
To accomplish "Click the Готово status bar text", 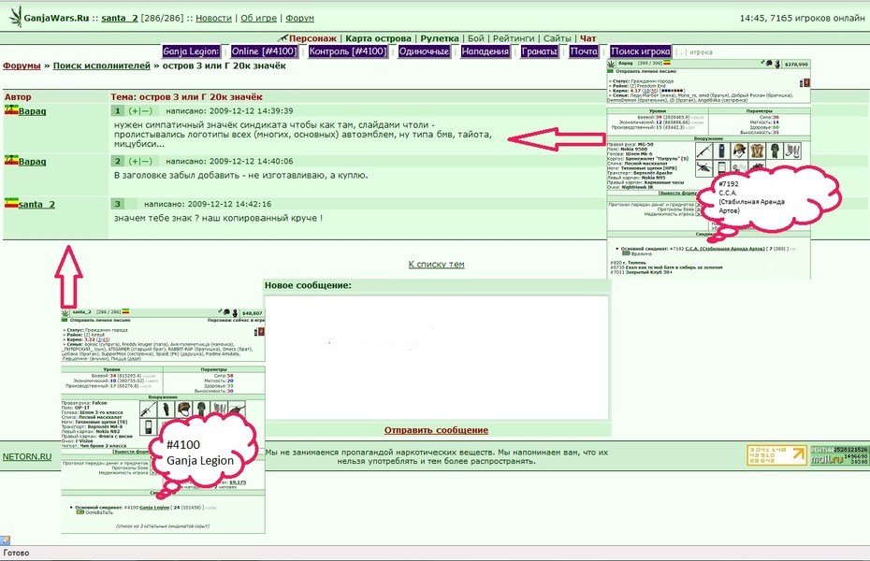I will [x=16, y=553].
